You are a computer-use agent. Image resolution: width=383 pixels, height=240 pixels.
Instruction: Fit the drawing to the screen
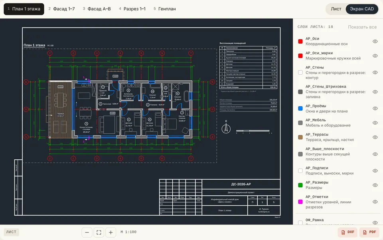[x=99, y=232]
